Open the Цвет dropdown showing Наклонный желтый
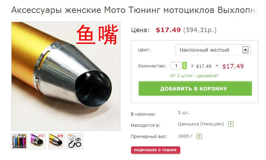 point(213,50)
